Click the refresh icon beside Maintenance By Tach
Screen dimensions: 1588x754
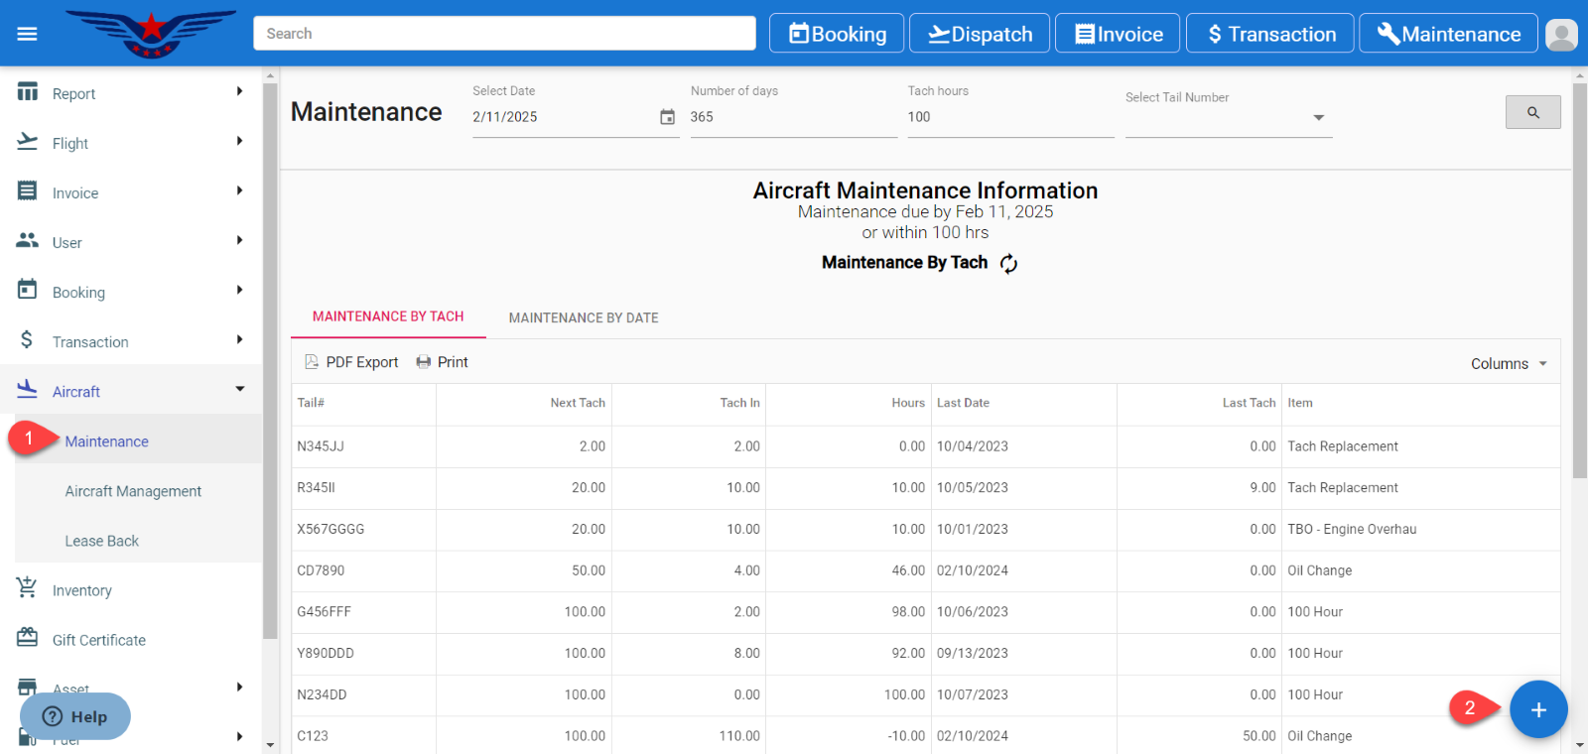[1008, 263]
